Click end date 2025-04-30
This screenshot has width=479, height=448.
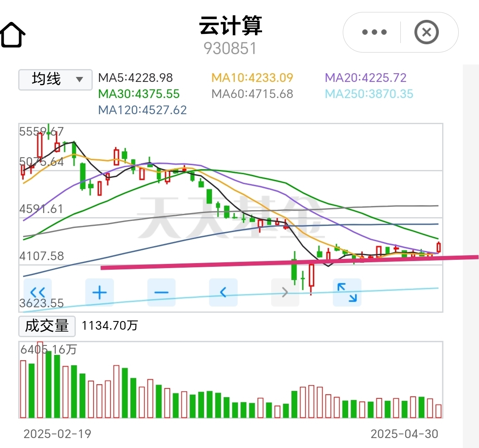pyautogui.click(x=404, y=434)
